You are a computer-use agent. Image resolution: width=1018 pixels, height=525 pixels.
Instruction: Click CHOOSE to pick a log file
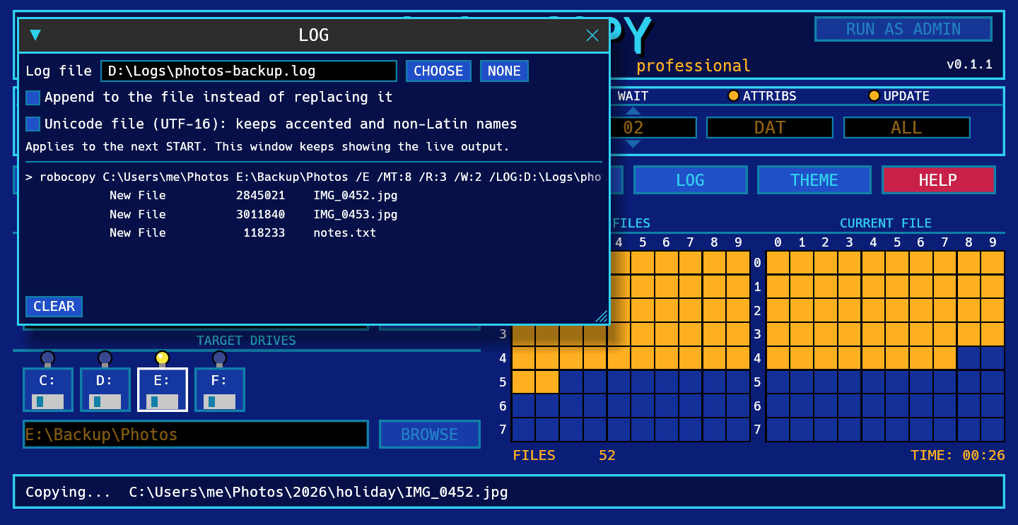pyautogui.click(x=438, y=71)
